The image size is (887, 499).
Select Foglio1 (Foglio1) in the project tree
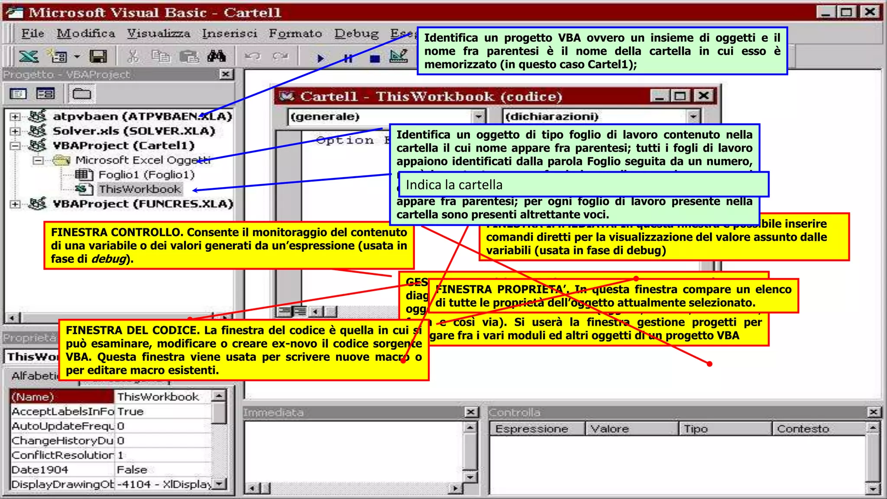[146, 175]
